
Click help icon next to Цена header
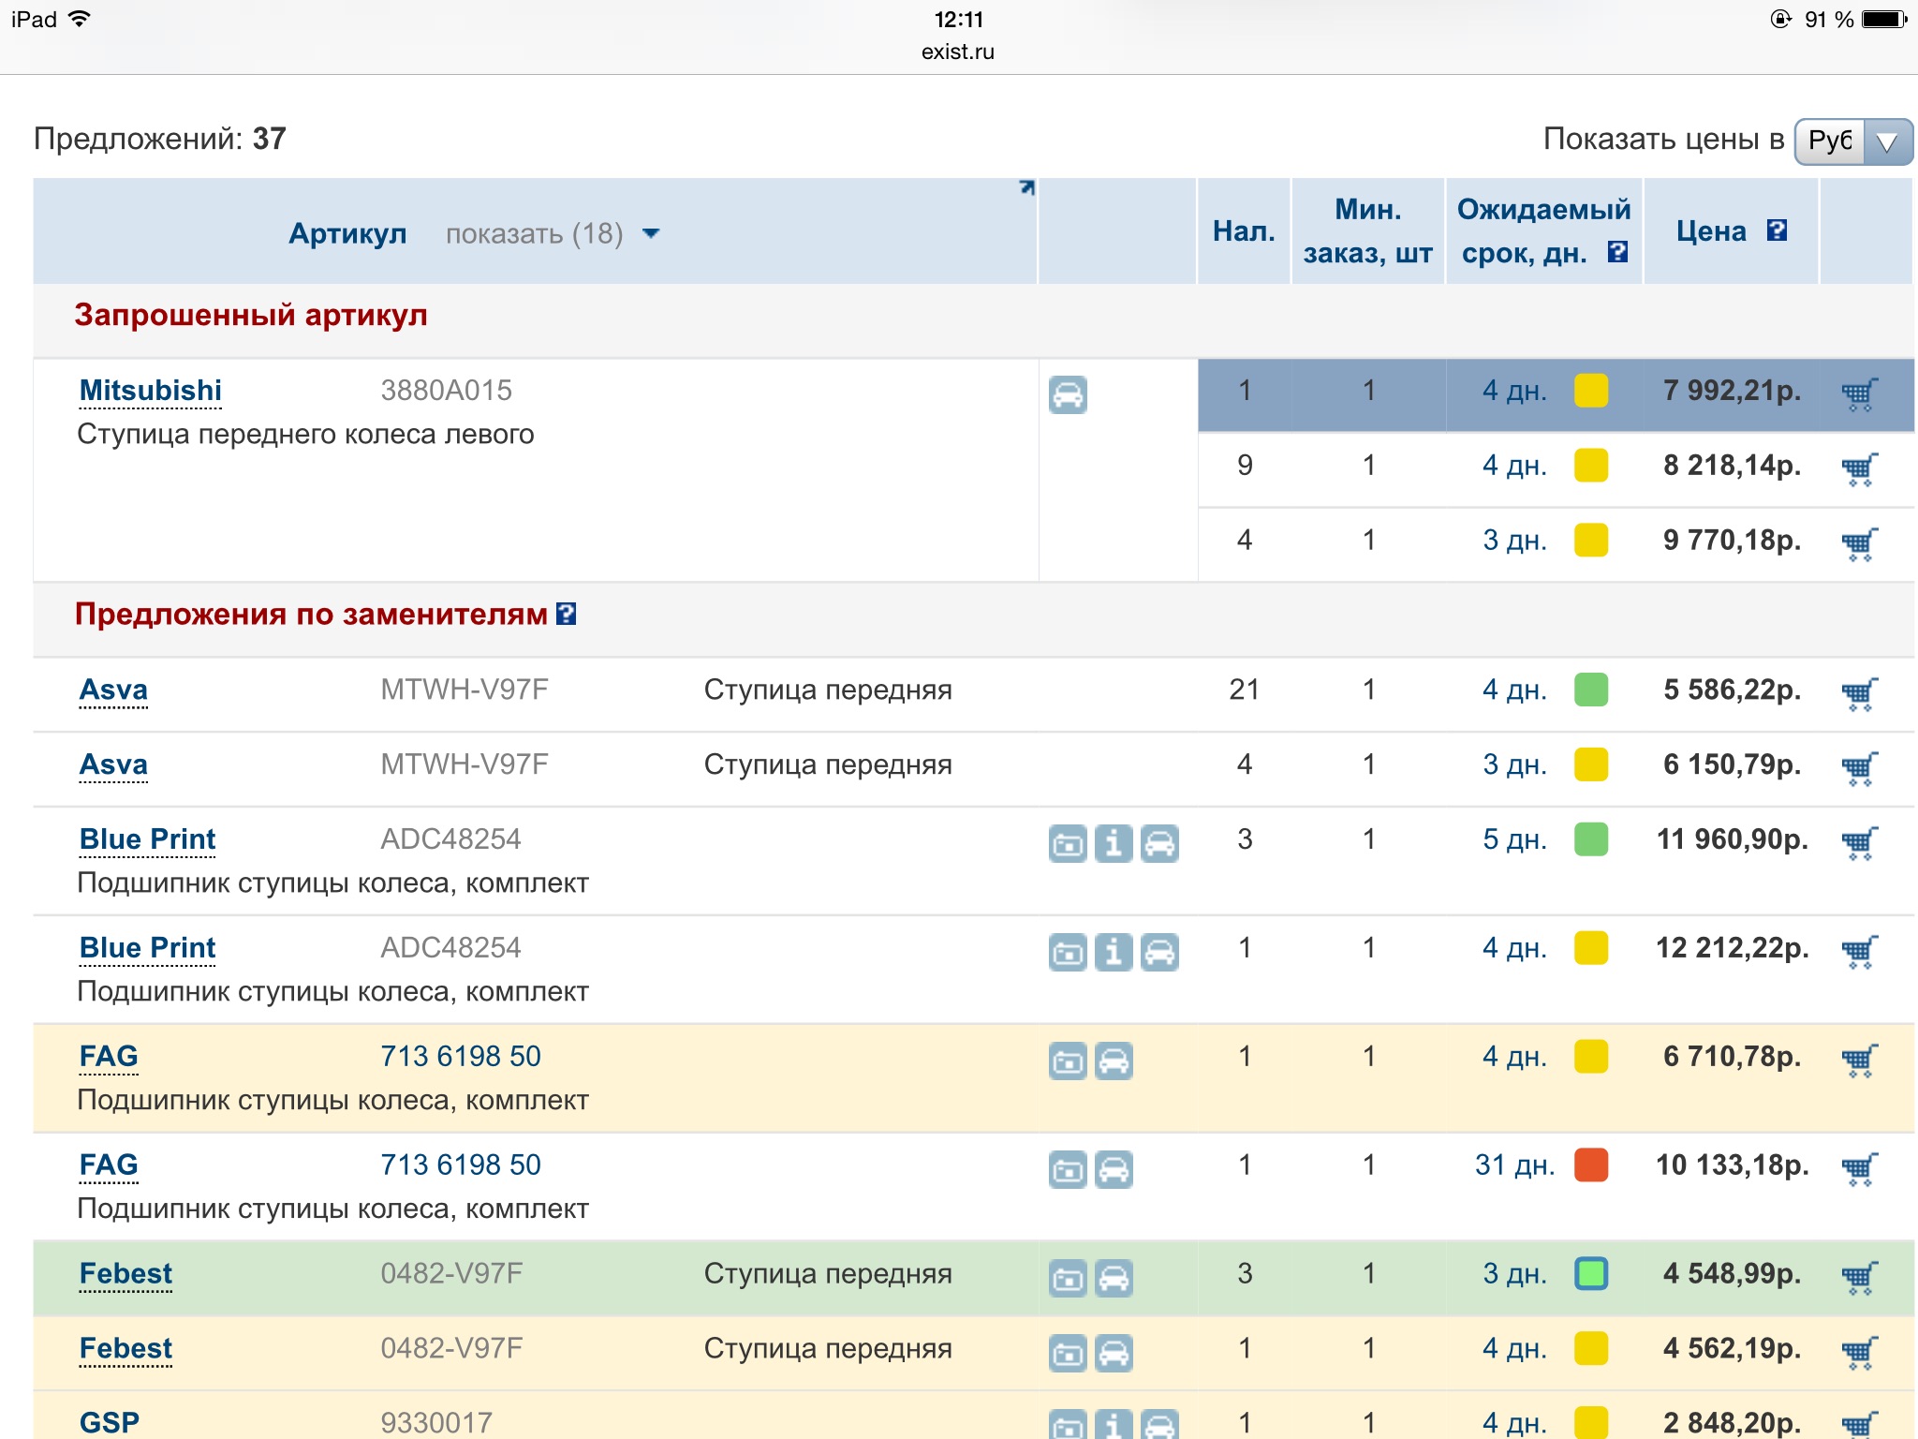tap(1777, 230)
